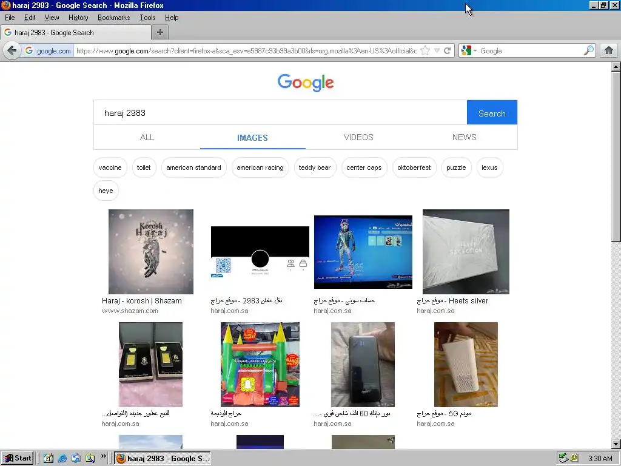Viewport: 621px width, 466px height.
Task: Filter images by teddy bear chip
Action: 315,167
